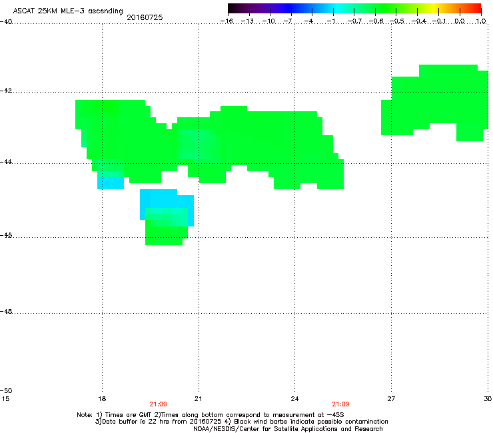Click the 30 longitude axis label
This screenshot has height=433, width=493.
coord(488,399)
